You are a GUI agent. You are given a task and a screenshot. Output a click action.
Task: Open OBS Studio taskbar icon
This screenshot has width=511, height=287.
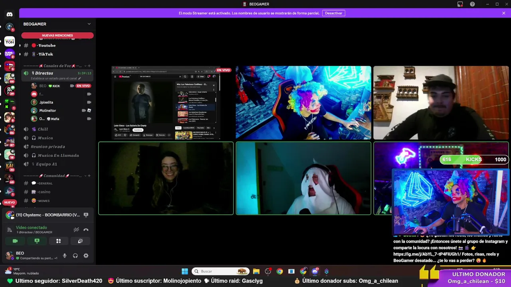268,271
